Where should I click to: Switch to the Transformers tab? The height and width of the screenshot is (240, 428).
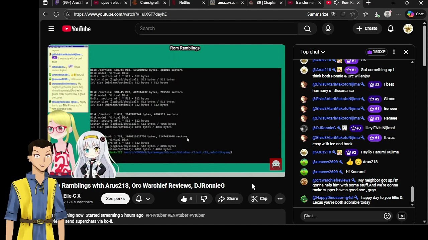(305, 3)
